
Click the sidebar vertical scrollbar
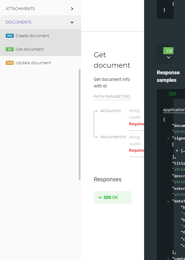[x=80, y=125]
